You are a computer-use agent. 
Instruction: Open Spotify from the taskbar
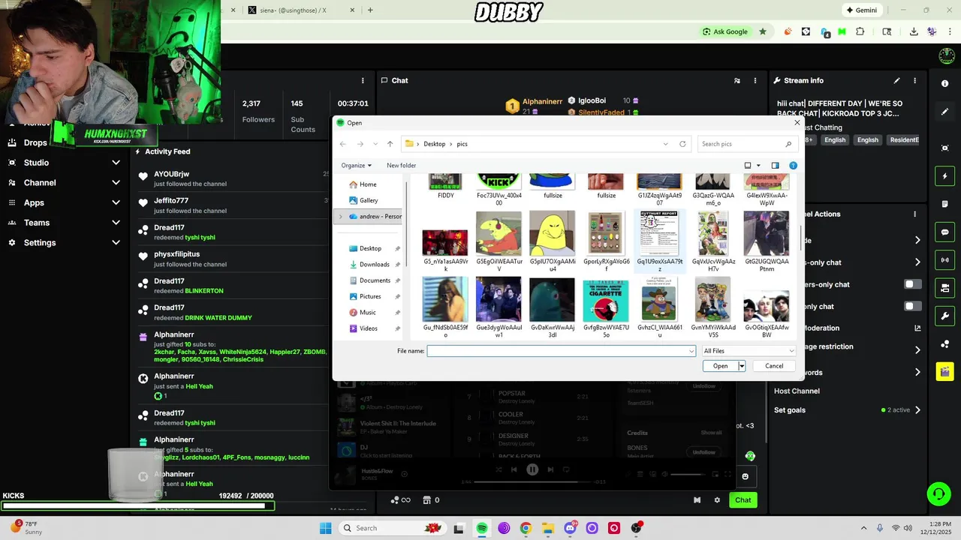481,528
